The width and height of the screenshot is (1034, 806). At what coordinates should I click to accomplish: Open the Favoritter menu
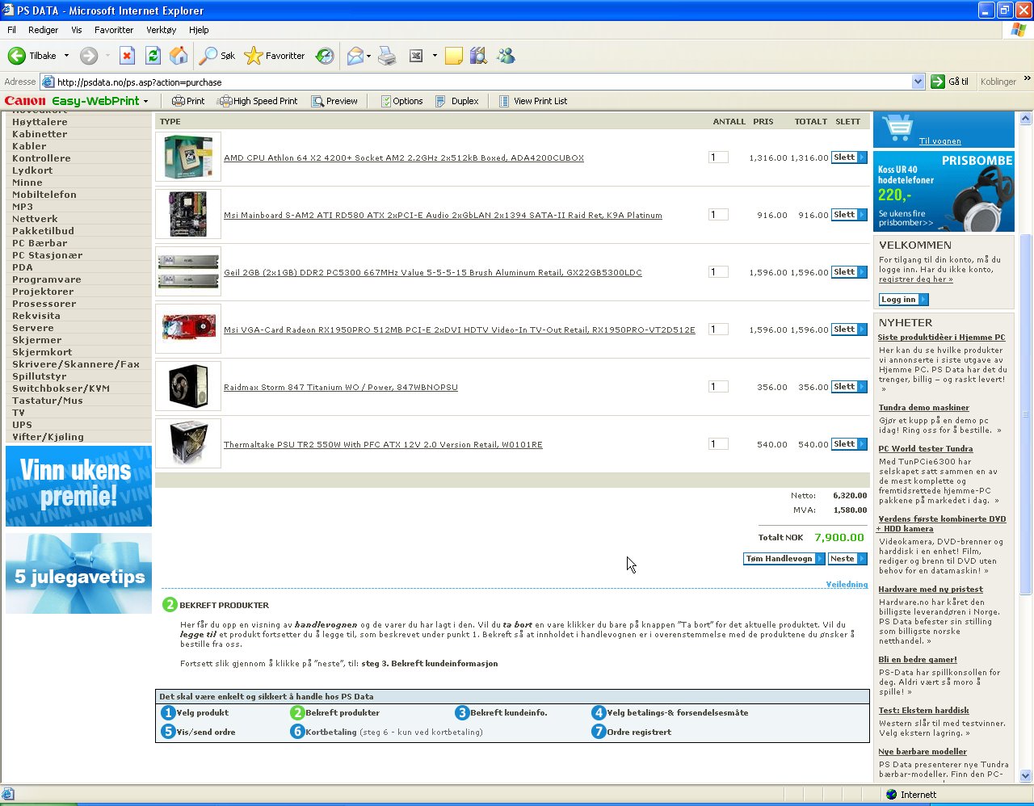click(x=114, y=30)
